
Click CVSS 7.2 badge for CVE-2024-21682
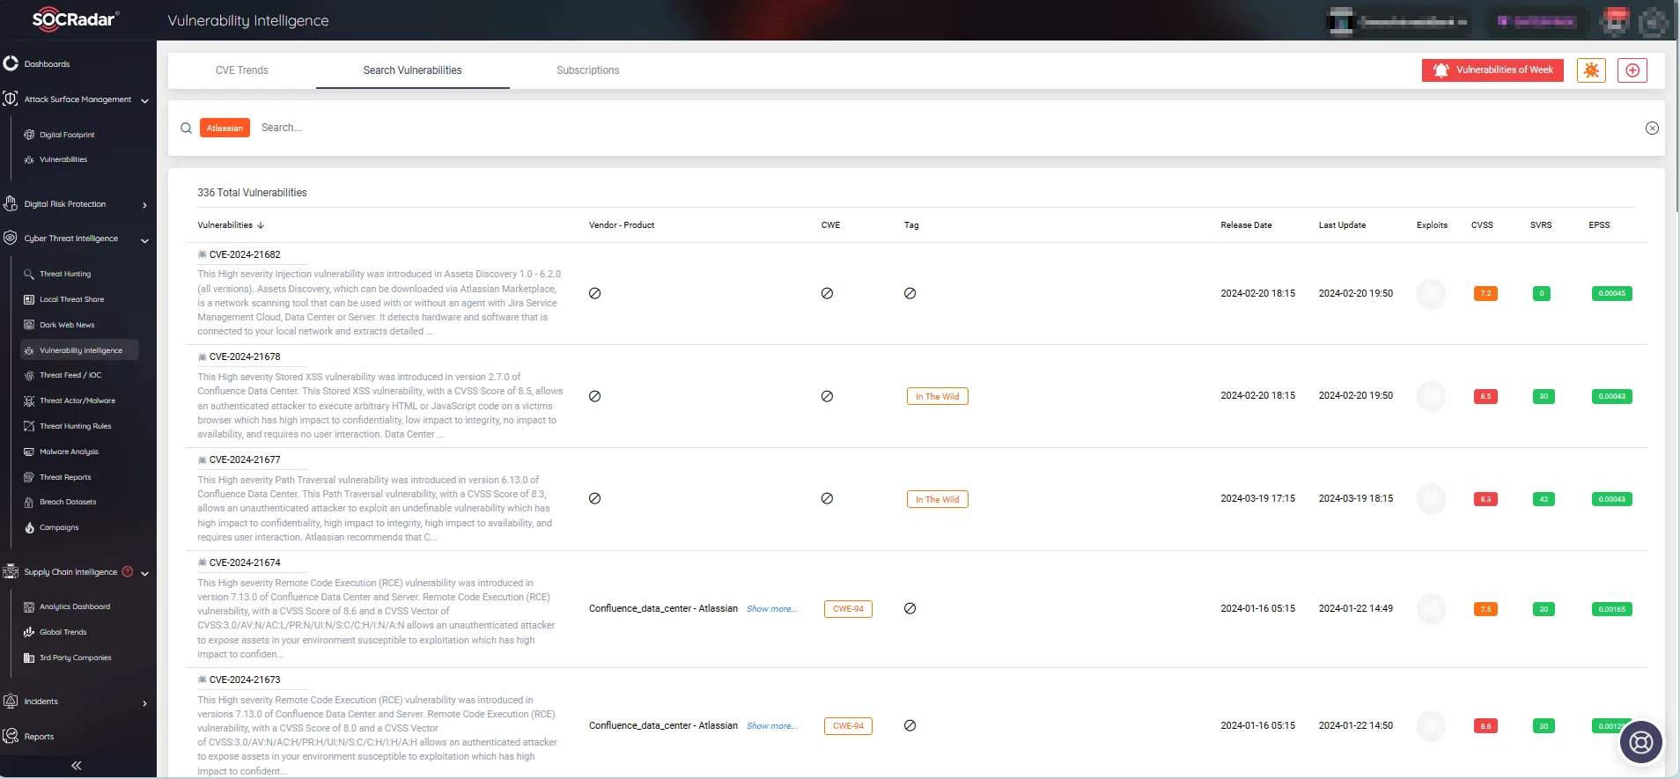(1485, 293)
